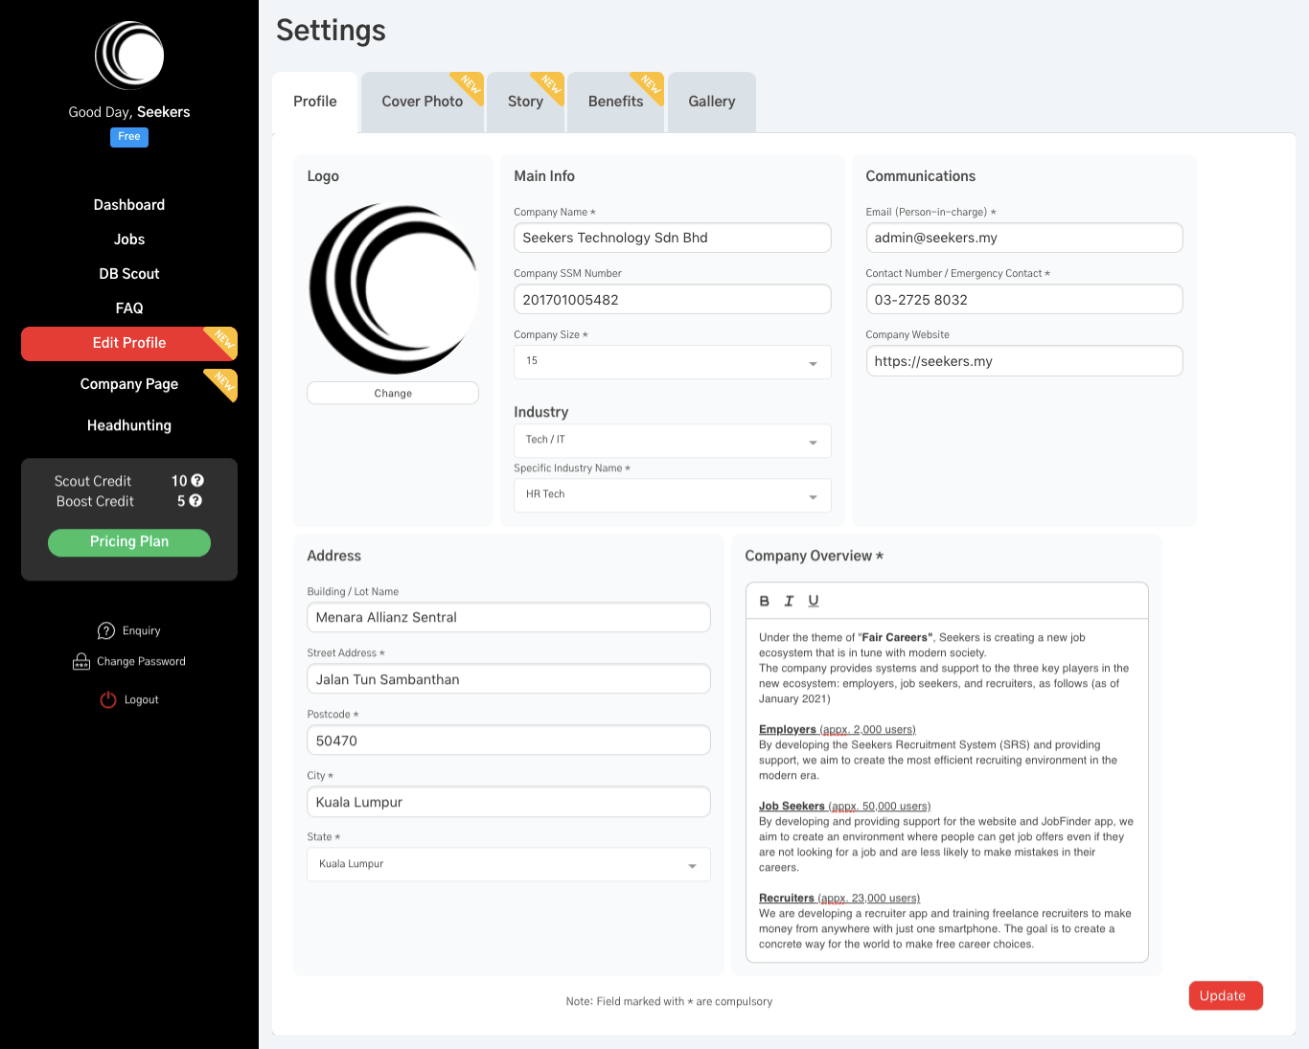Click the 'Job Seekers' heading in overview
1309x1049 pixels.
[792, 807]
